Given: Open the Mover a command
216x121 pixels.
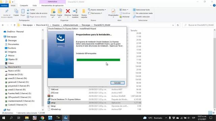Looking at the screenshot, I should coord(53,13).
